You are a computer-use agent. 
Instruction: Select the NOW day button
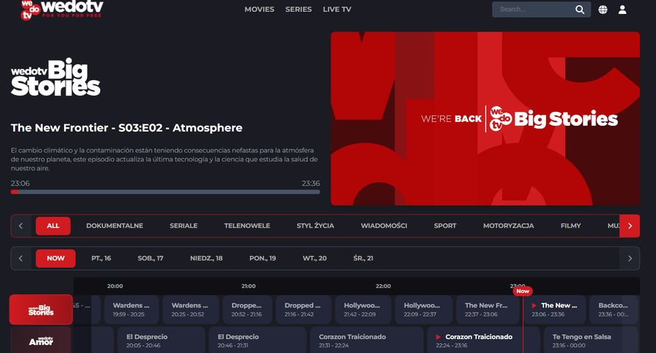(x=55, y=258)
